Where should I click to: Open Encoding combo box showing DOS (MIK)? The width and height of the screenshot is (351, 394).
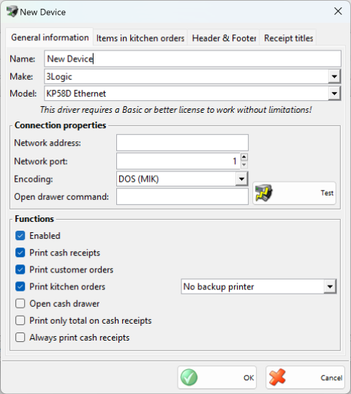coord(182,179)
